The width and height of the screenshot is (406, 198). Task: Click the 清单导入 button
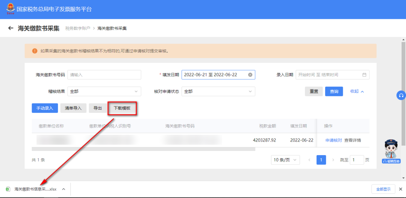(73, 108)
